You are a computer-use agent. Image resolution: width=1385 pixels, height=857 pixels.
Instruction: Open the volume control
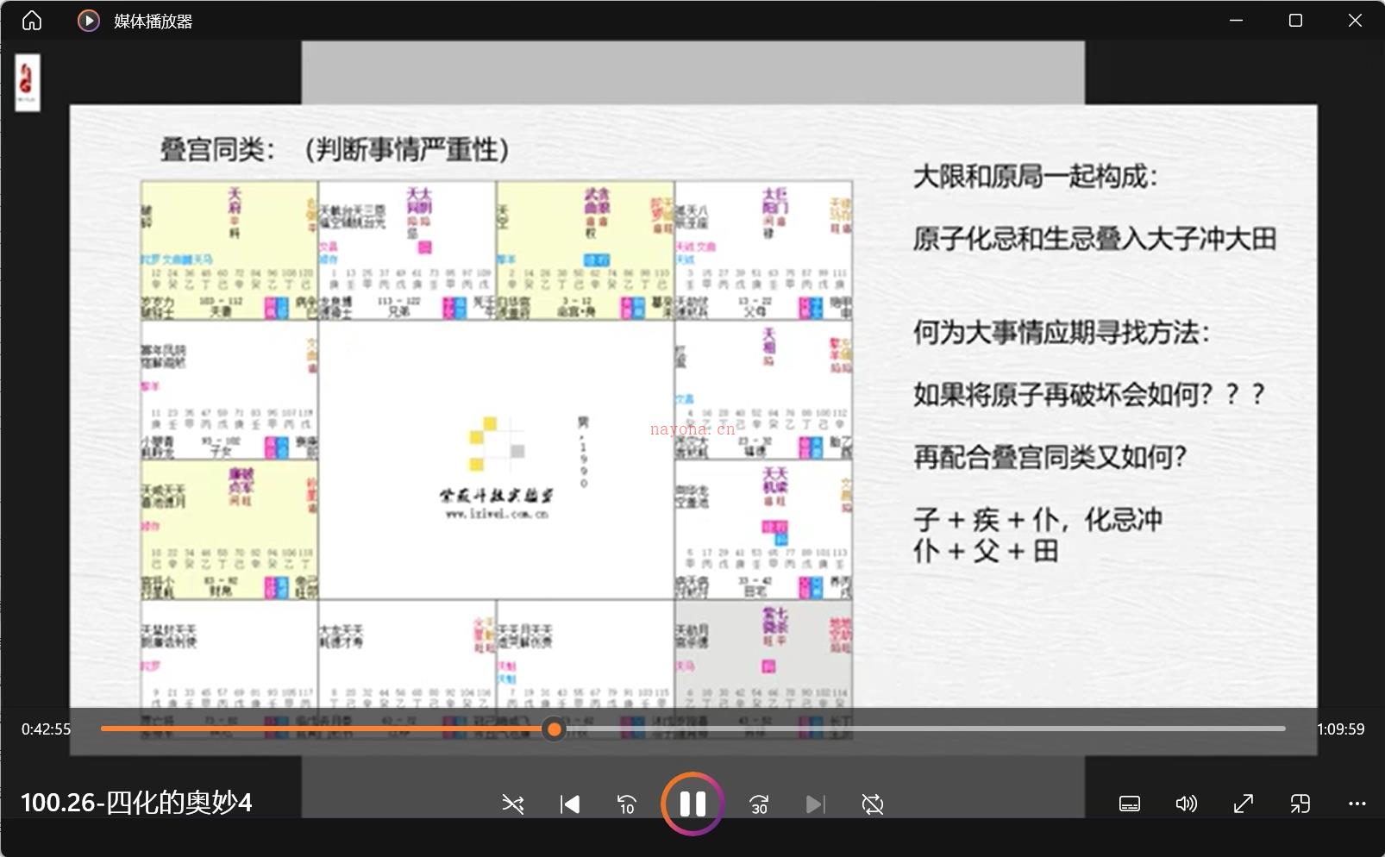[x=1187, y=804]
